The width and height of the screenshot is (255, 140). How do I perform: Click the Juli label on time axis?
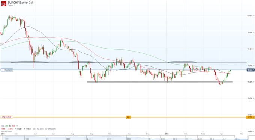pyautogui.click(x=53, y=134)
